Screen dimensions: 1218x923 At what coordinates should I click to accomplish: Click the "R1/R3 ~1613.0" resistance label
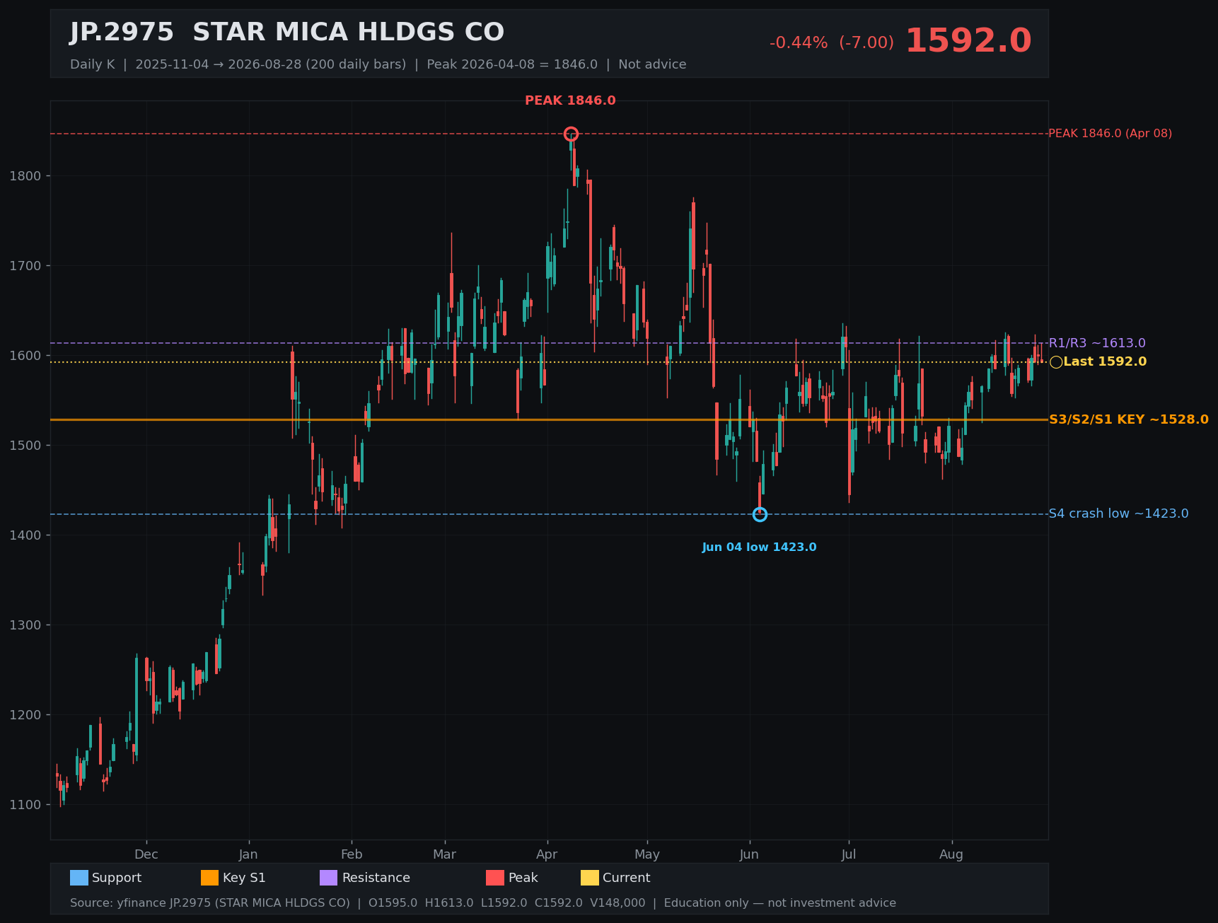[1097, 343]
